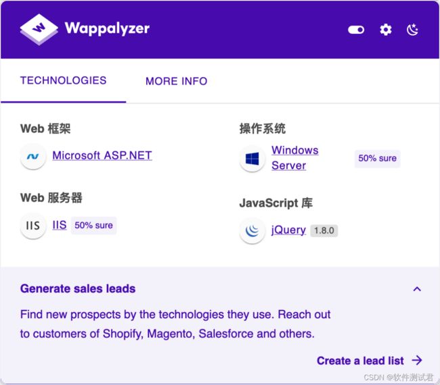The image size is (440, 385).
Task: Click the IIS round logo icon
Action: click(x=33, y=226)
